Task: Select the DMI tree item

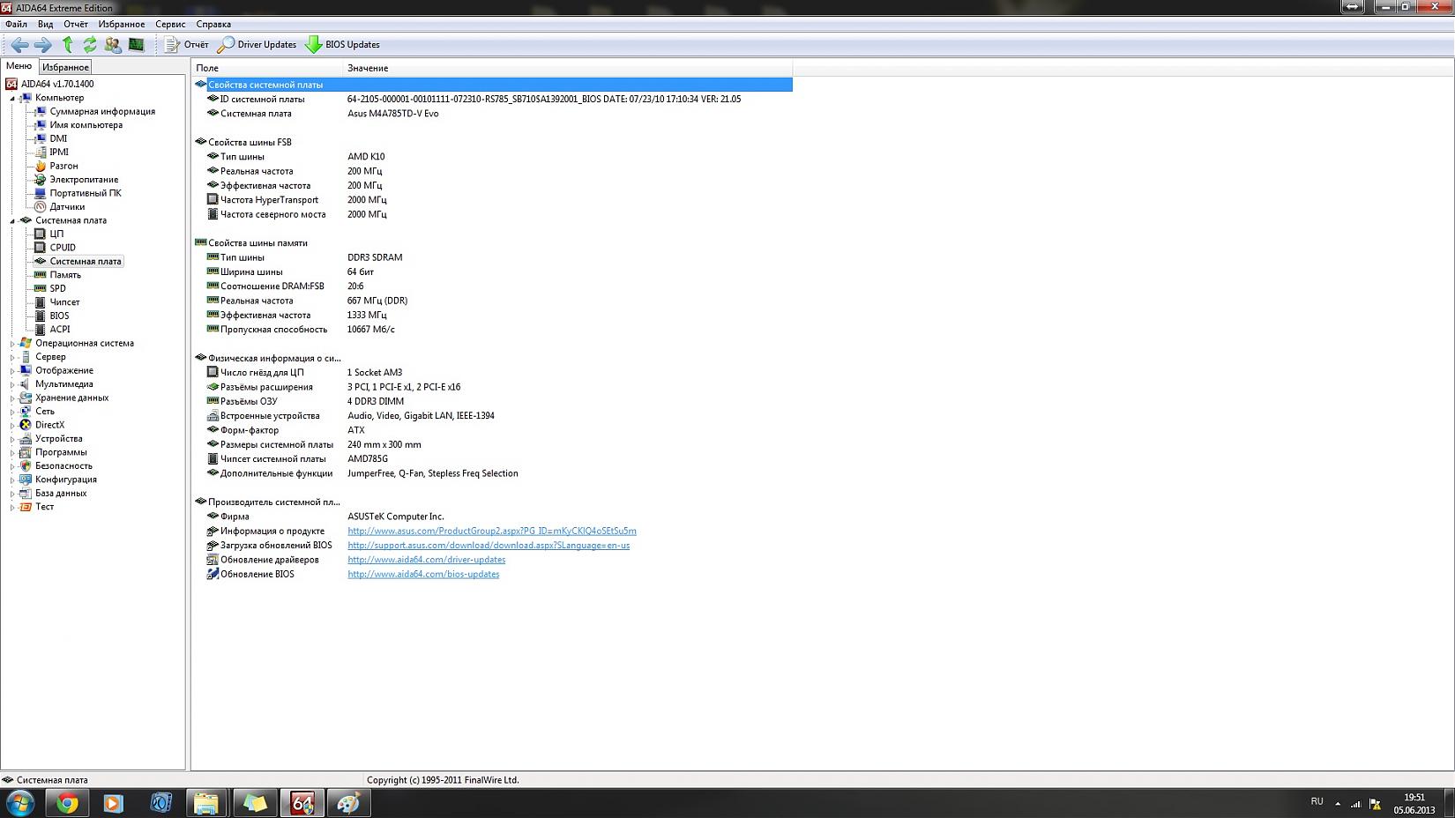Action: [58, 138]
